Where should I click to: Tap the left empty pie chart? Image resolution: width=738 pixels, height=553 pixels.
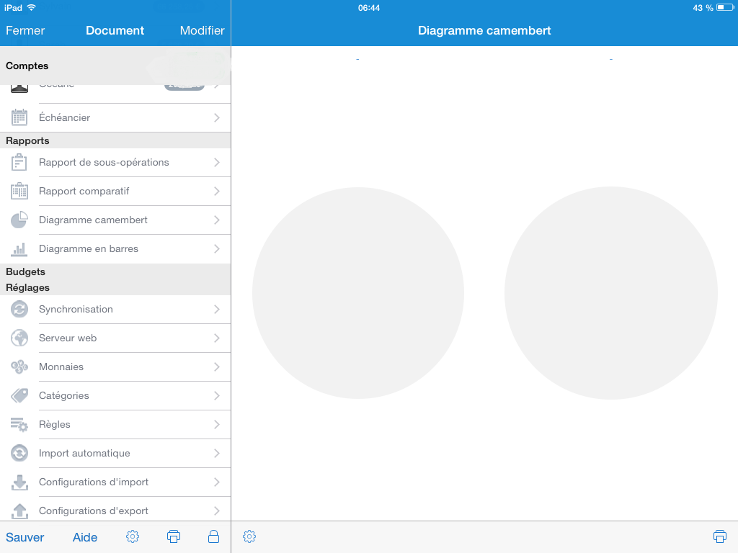pos(358,293)
